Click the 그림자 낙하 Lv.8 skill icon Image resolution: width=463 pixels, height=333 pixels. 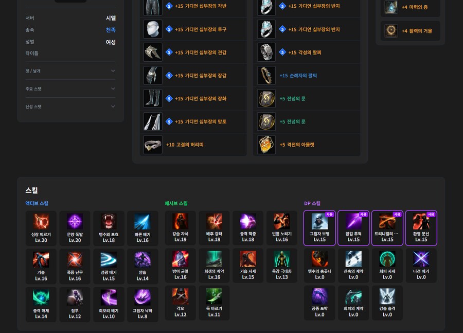[x=143, y=304]
